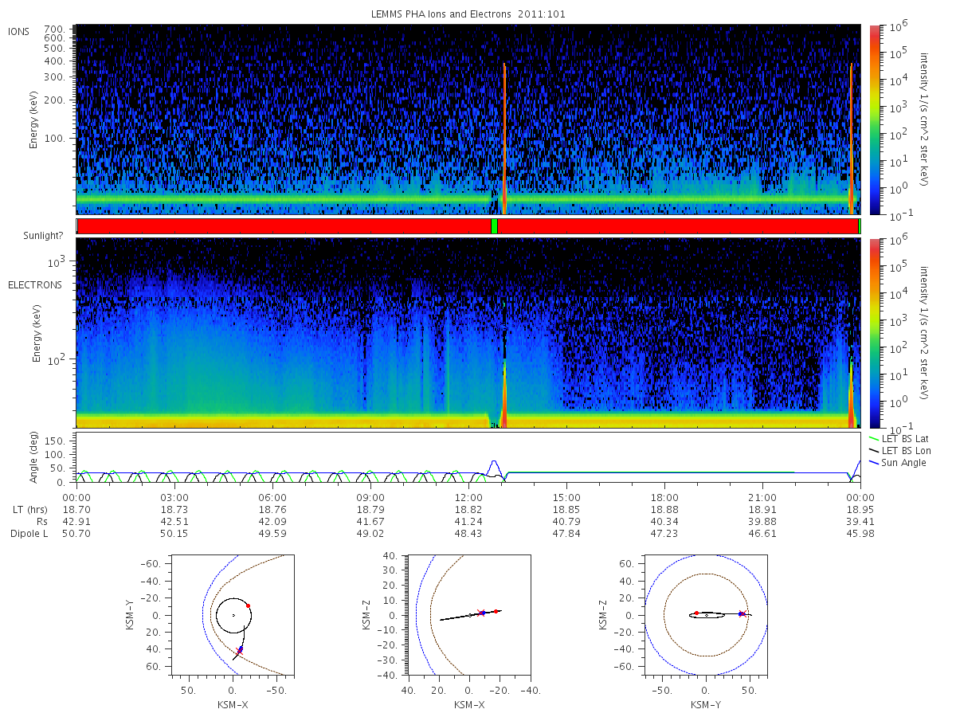Click the ions intensity color bar

[x=875, y=119]
